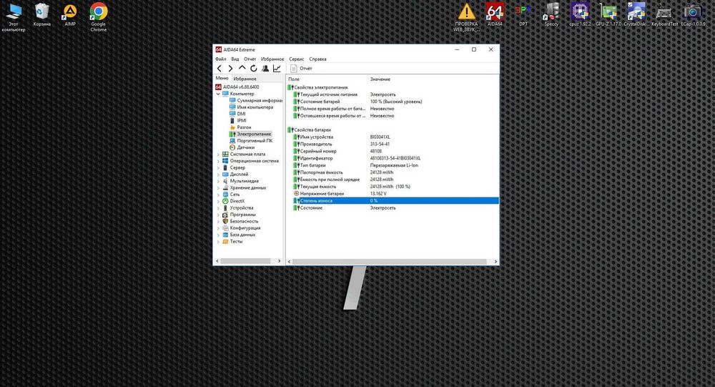Expand the DirectX node
The height and width of the screenshot is (387, 715).
tap(218, 201)
